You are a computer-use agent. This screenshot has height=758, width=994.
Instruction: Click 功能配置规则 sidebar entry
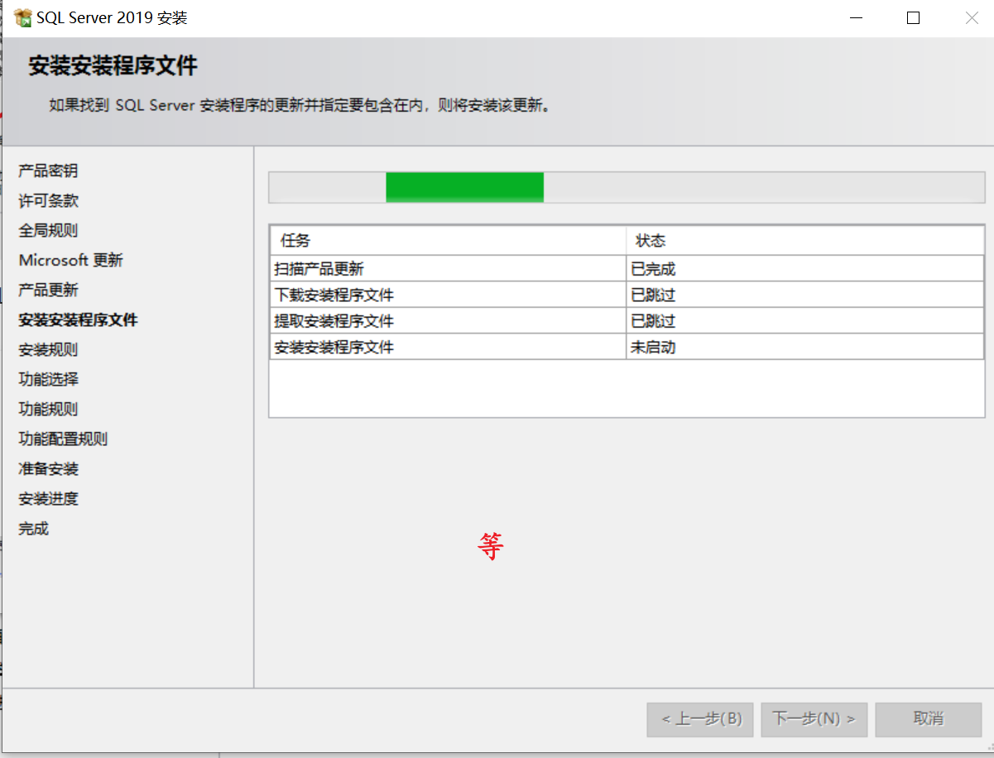coord(63,439)
